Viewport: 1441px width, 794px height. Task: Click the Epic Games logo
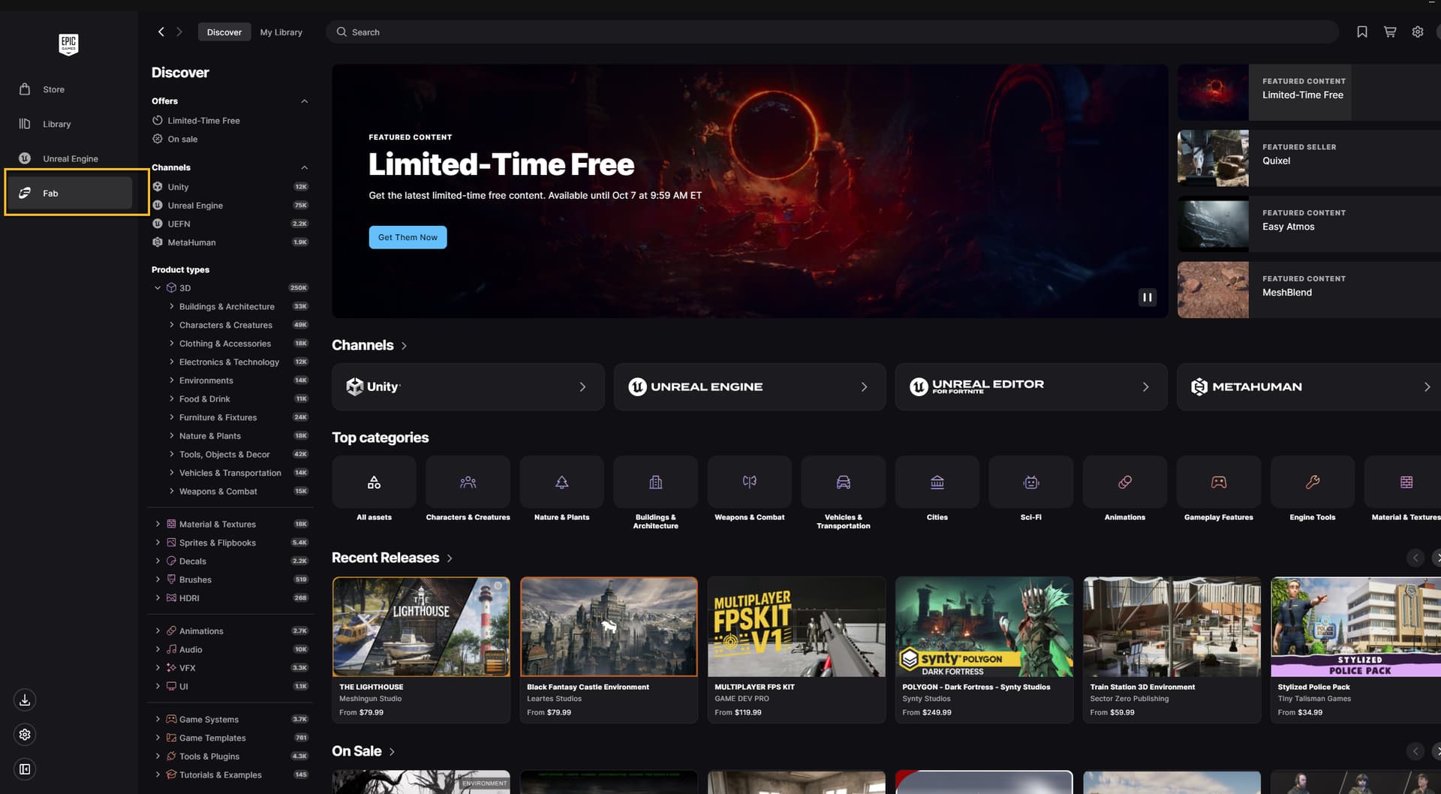[x=68, y=44]
